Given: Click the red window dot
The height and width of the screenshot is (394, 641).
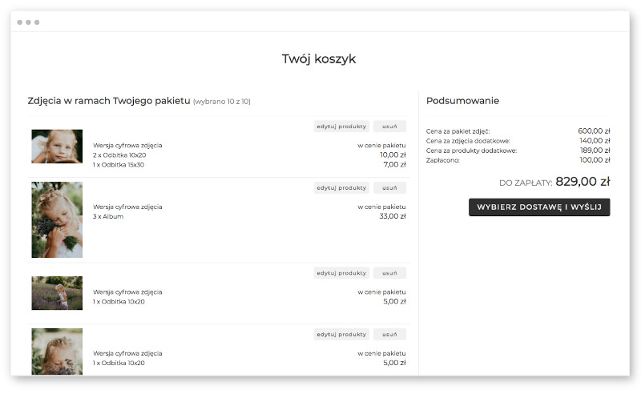Looking at the screenshot, I should [19, 22].
